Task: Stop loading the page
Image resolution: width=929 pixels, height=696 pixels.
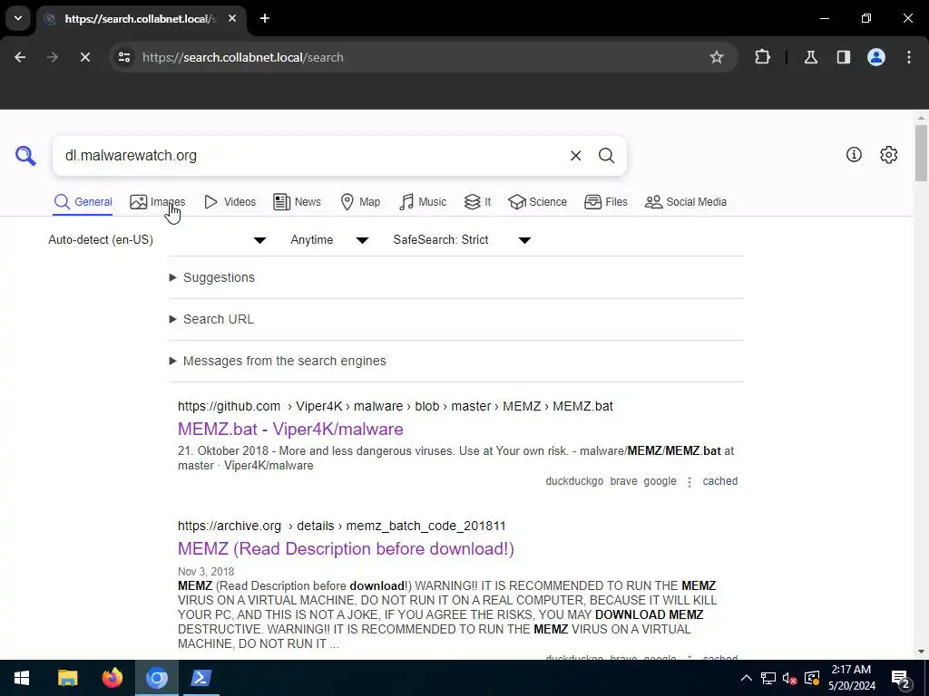Action: pos(84,57)
